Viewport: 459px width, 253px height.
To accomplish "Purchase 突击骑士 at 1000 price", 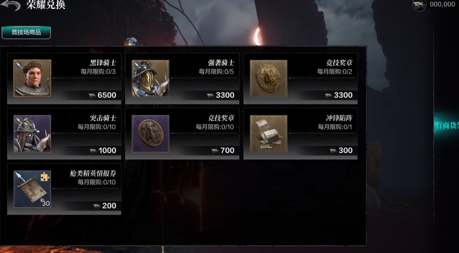I will (x=103, y=150).
